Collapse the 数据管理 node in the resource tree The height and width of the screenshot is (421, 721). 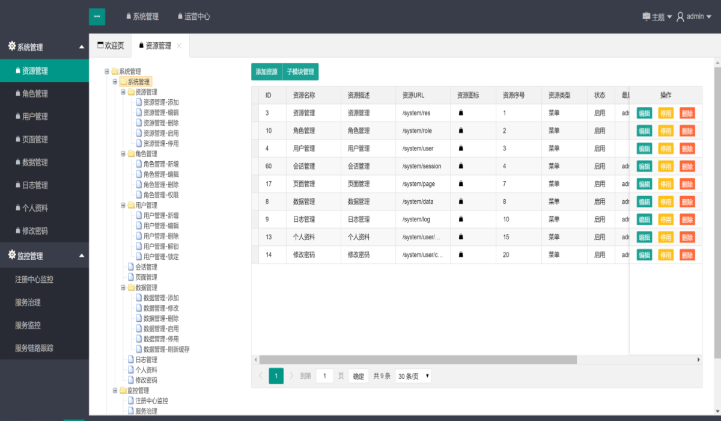(x=123, y=287)
